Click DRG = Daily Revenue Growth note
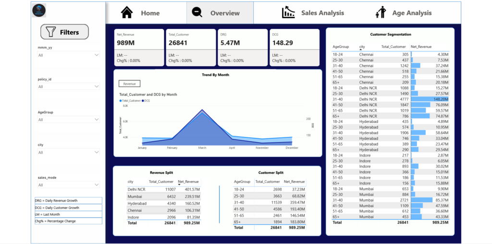The image size is (492, 244). click(x=68, y=200)
